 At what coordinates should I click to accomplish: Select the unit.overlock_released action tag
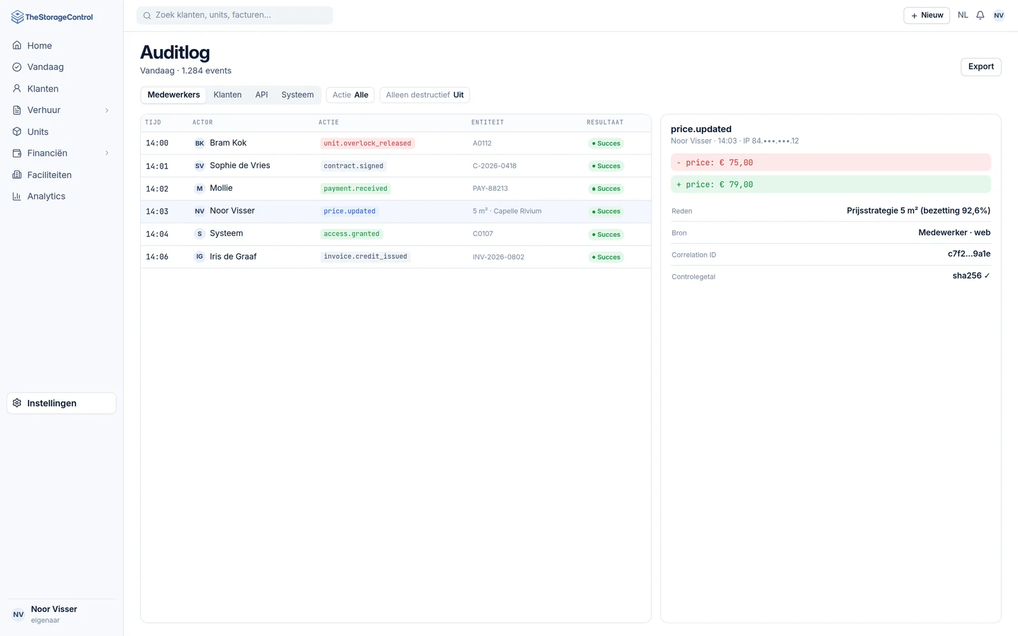(x=367, y=144)
